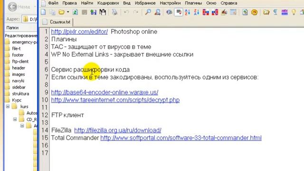
Task: Click the Redo arrow icon
Action: [136, 12]
